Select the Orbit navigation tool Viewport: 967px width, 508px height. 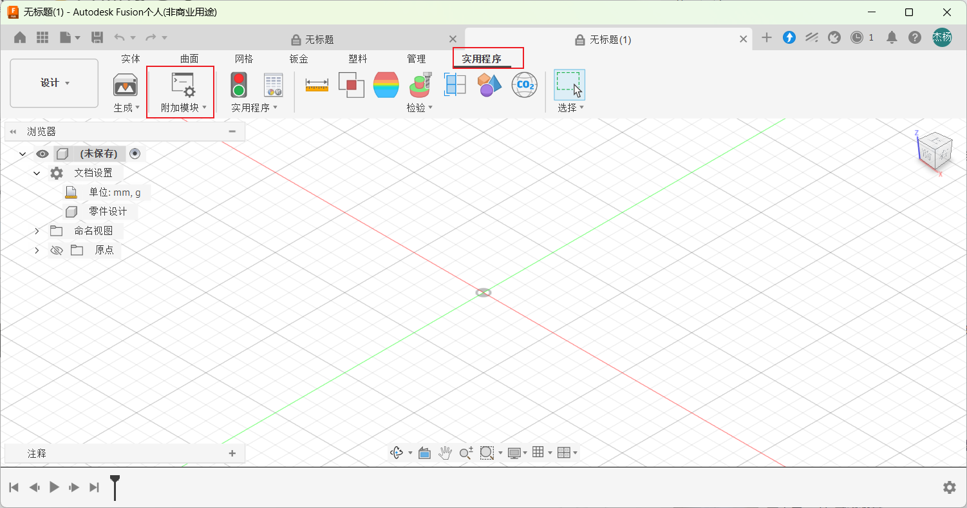397,453
